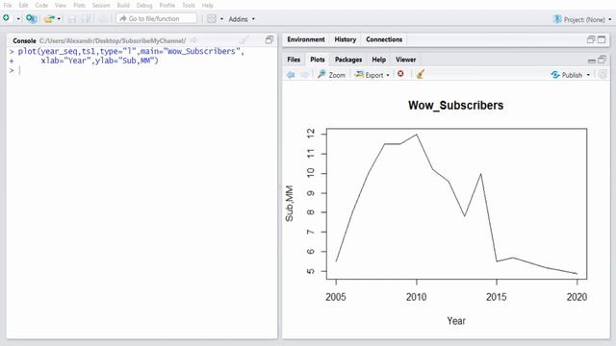Open the Tools menu
The height and width of the screenshot is (346, 616).
point(189,5)
